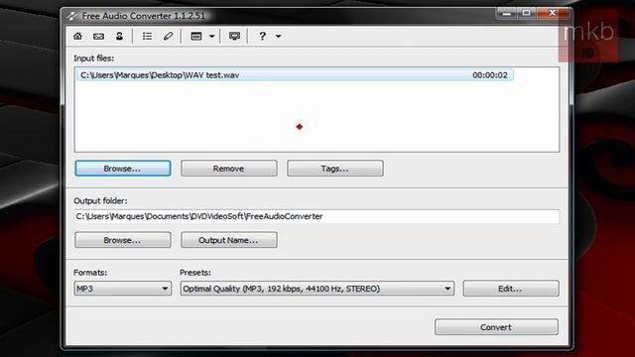Open the Optimal Quality presets dropdown
This screenshot has height=357, width=635.
point(317,289)
